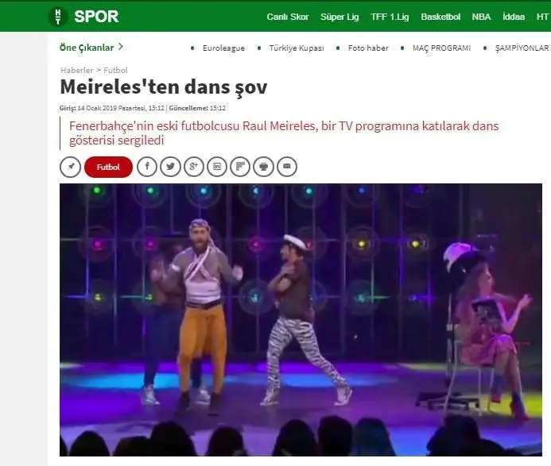Expand Öne Çıkanlar chevron arrow
551x466 pixels.
[x=121, y=47]
